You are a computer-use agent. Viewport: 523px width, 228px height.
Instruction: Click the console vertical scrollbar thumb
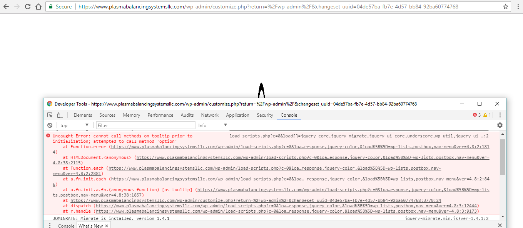click(x=503, y=157)
